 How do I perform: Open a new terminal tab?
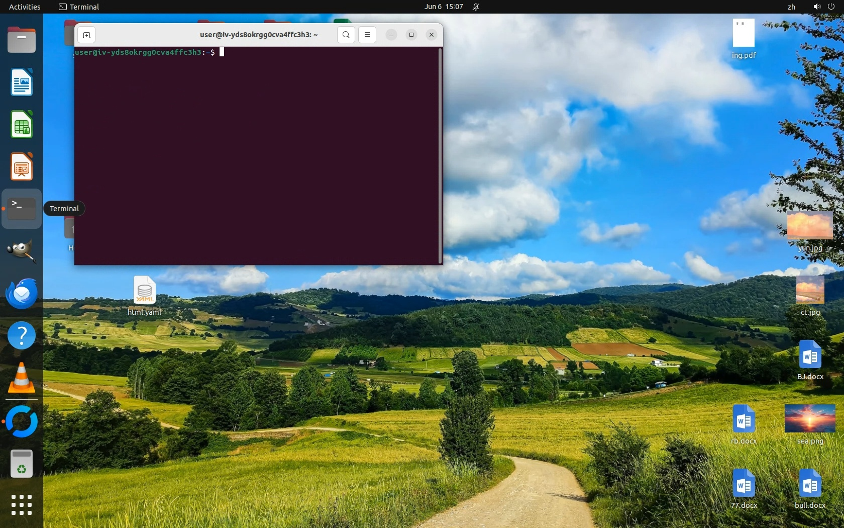86,35
